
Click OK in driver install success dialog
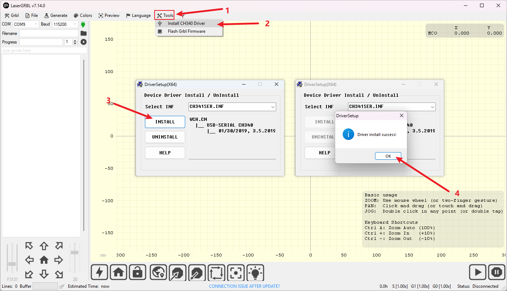pyautogui.click(x=388, y=156)
